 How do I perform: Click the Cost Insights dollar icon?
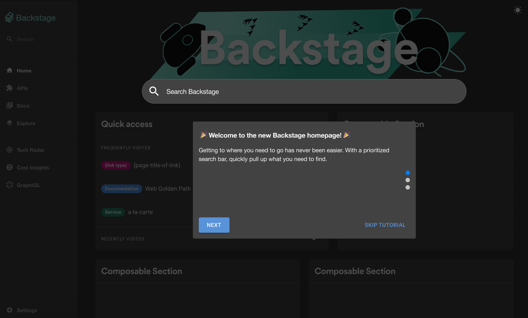[10, 167]
